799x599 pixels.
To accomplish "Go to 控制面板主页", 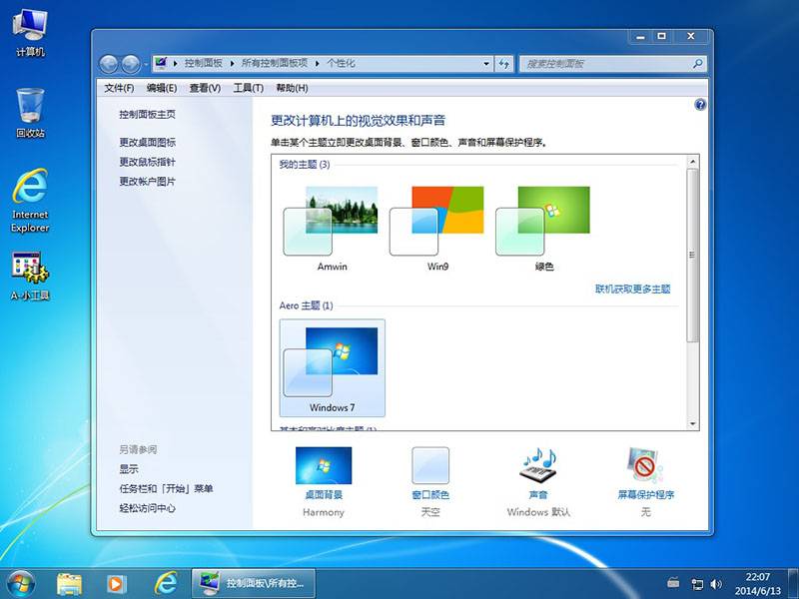I will (x=147, y=114).
